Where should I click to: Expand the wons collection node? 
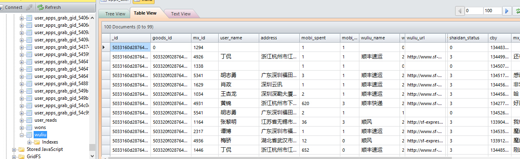22,127
